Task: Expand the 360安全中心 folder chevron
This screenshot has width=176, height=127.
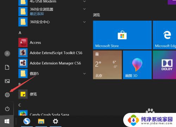Action: tap(84, 22)
